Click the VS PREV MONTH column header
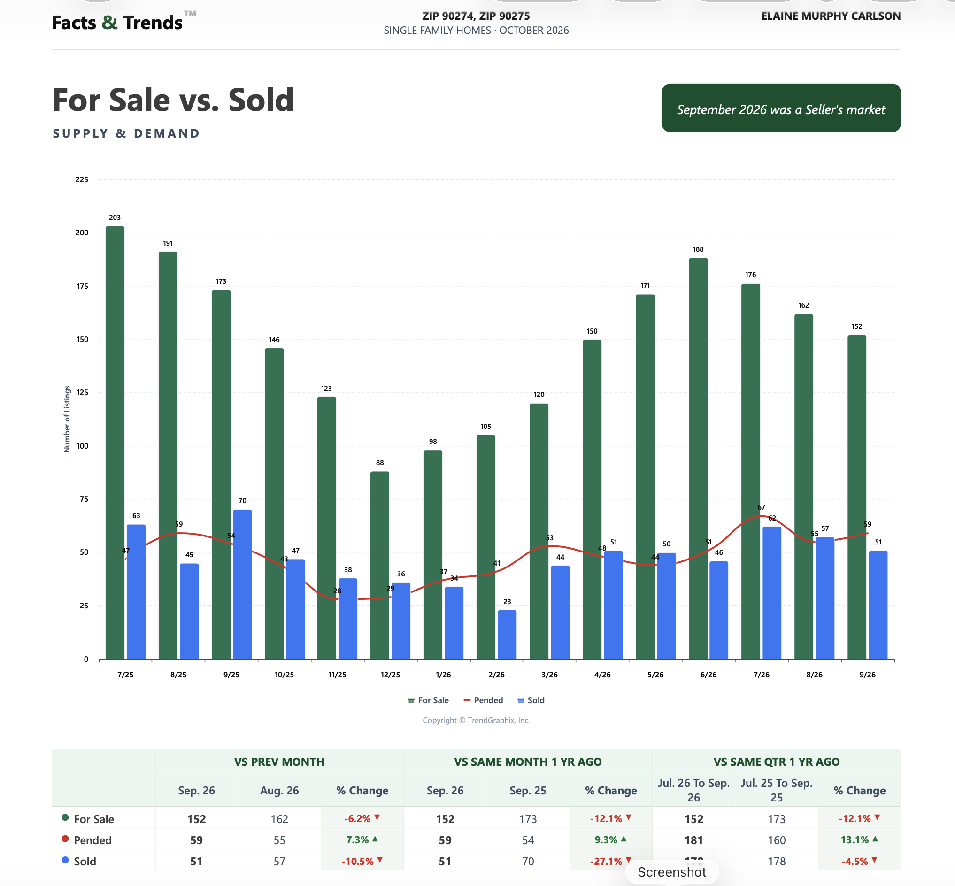Screen dimensions: 955x886 coord(279,762)
